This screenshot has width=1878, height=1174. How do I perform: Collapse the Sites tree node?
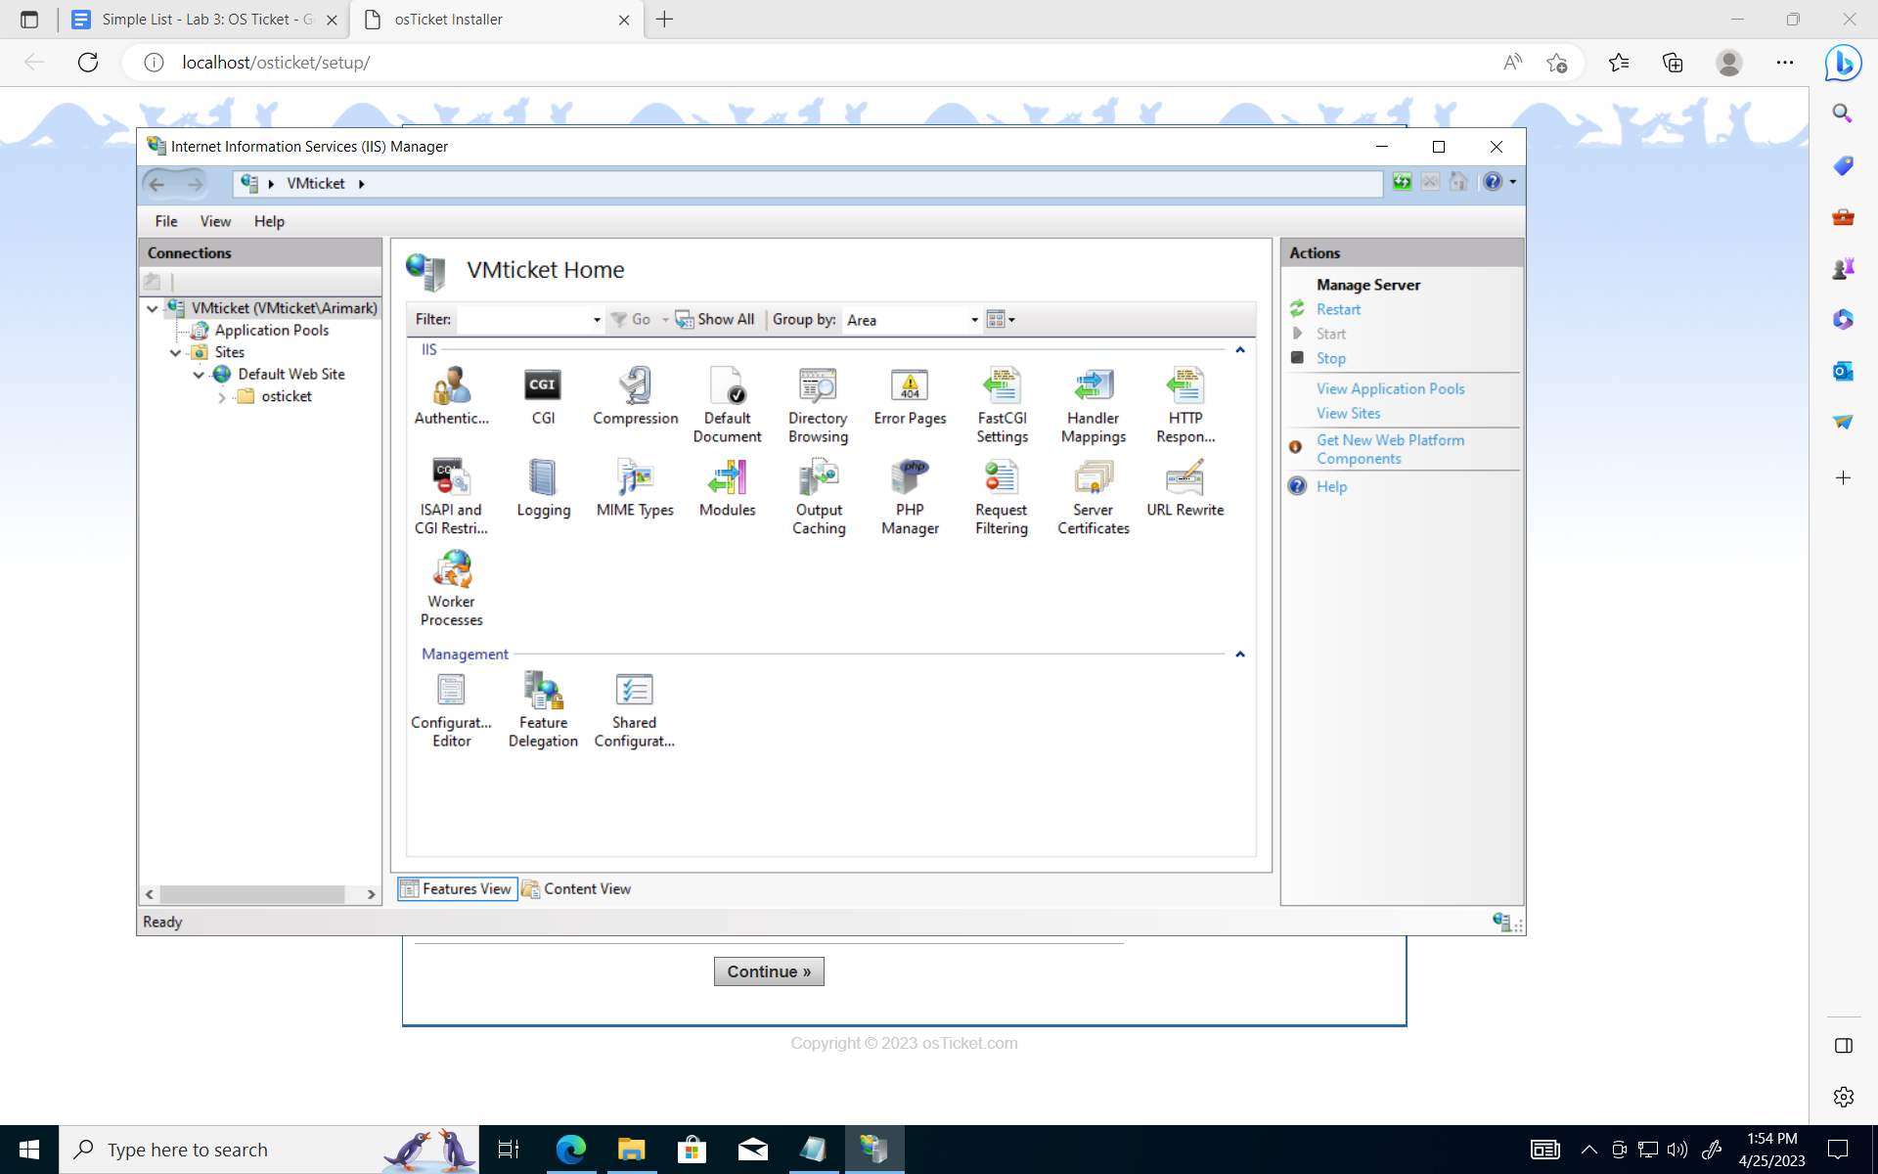click(x=176, y=352)
